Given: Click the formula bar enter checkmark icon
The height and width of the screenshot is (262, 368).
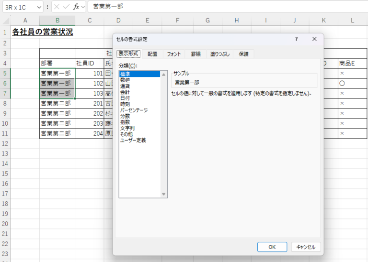Looking at the screenshot, I should click(x=66, y=7).
